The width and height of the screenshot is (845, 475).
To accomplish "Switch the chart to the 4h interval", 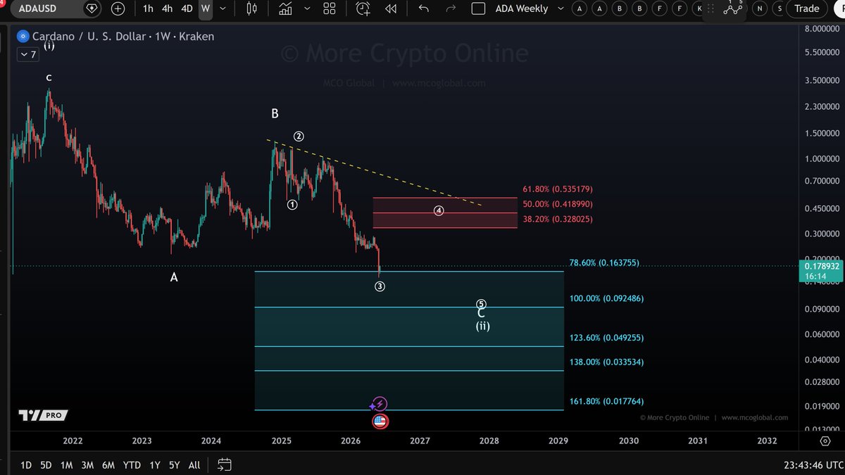I will 167,9.
